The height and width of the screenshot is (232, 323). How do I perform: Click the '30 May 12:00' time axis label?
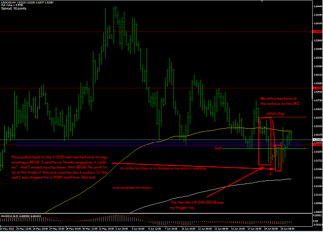pos(89,229)
